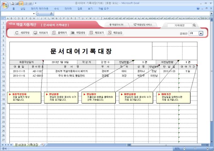Open the 결재란 dropdown arrow
This screenshot has height=151, width=214.
[x=201, y=33]
